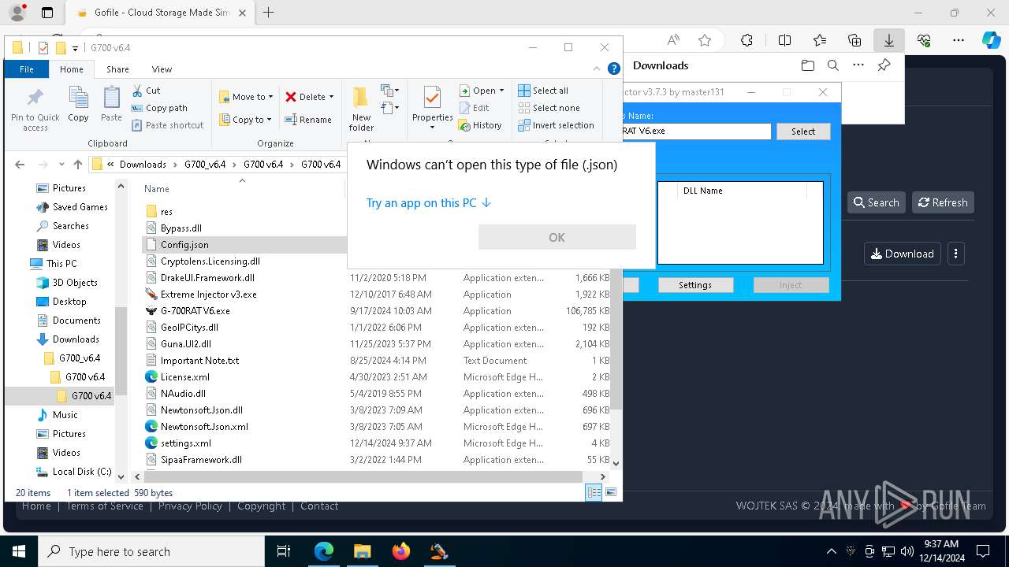Select the Gofile browser tab
1009x567 pixels.
162,13
